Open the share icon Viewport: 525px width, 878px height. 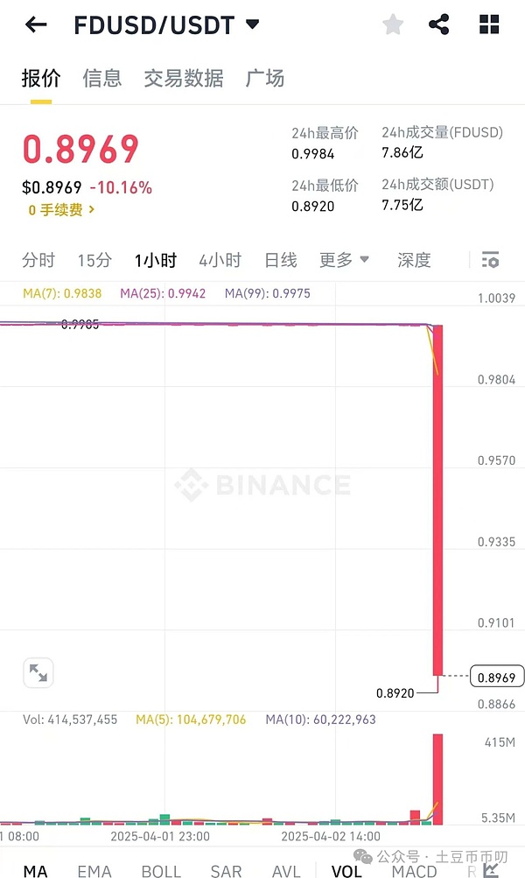(439, 25)
